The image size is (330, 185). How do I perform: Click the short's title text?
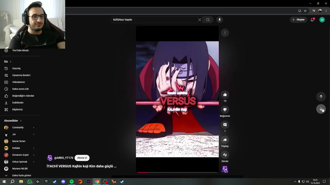tap(81, 166)
